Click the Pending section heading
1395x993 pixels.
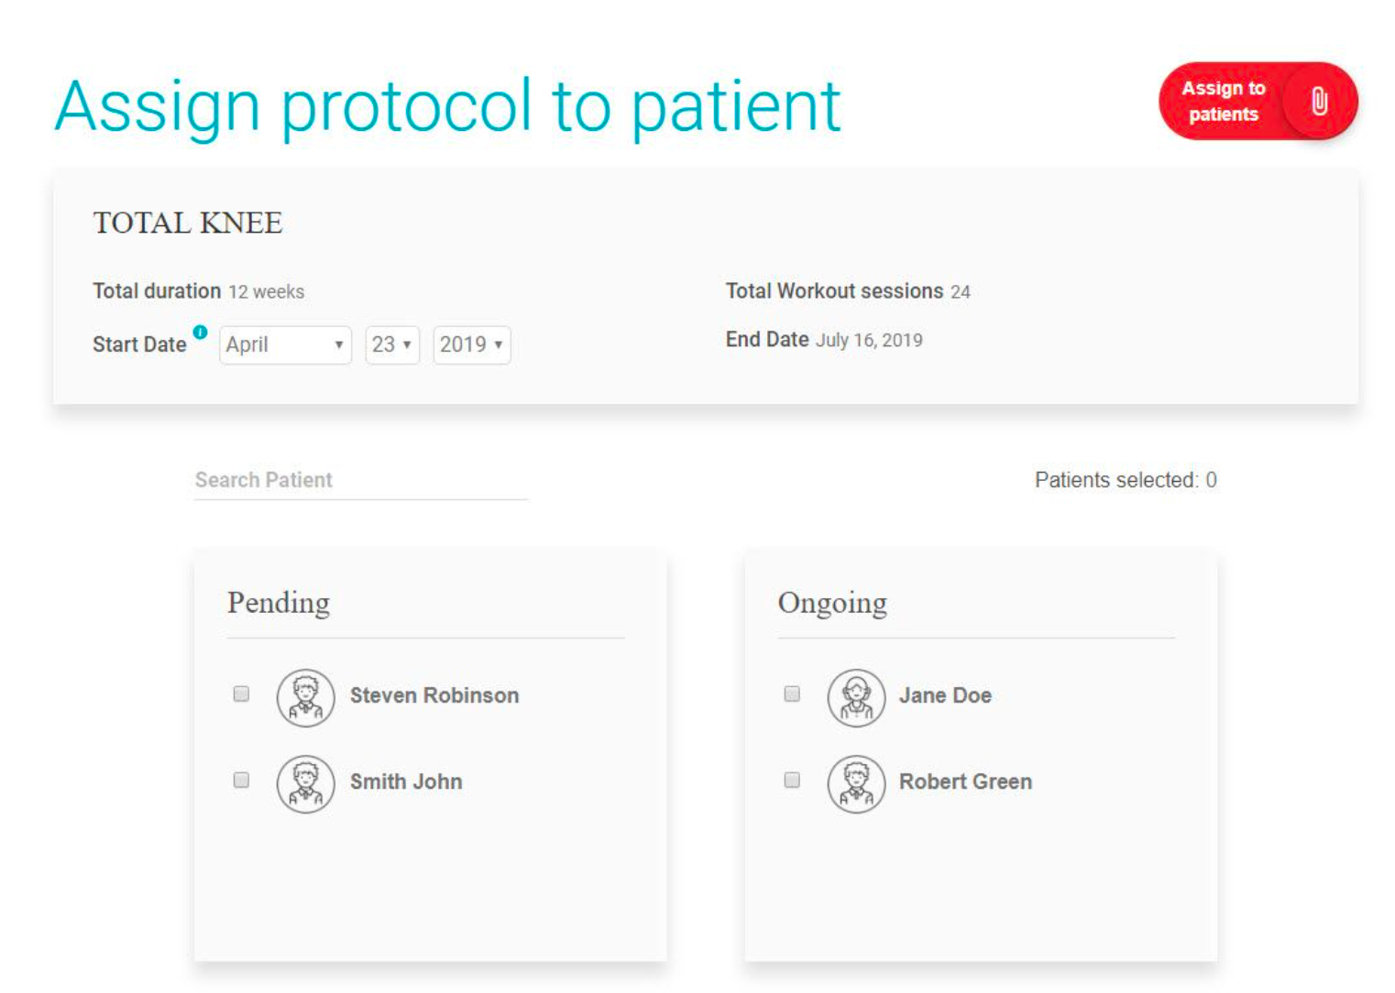pyautogui.click(x=279, y=603)
